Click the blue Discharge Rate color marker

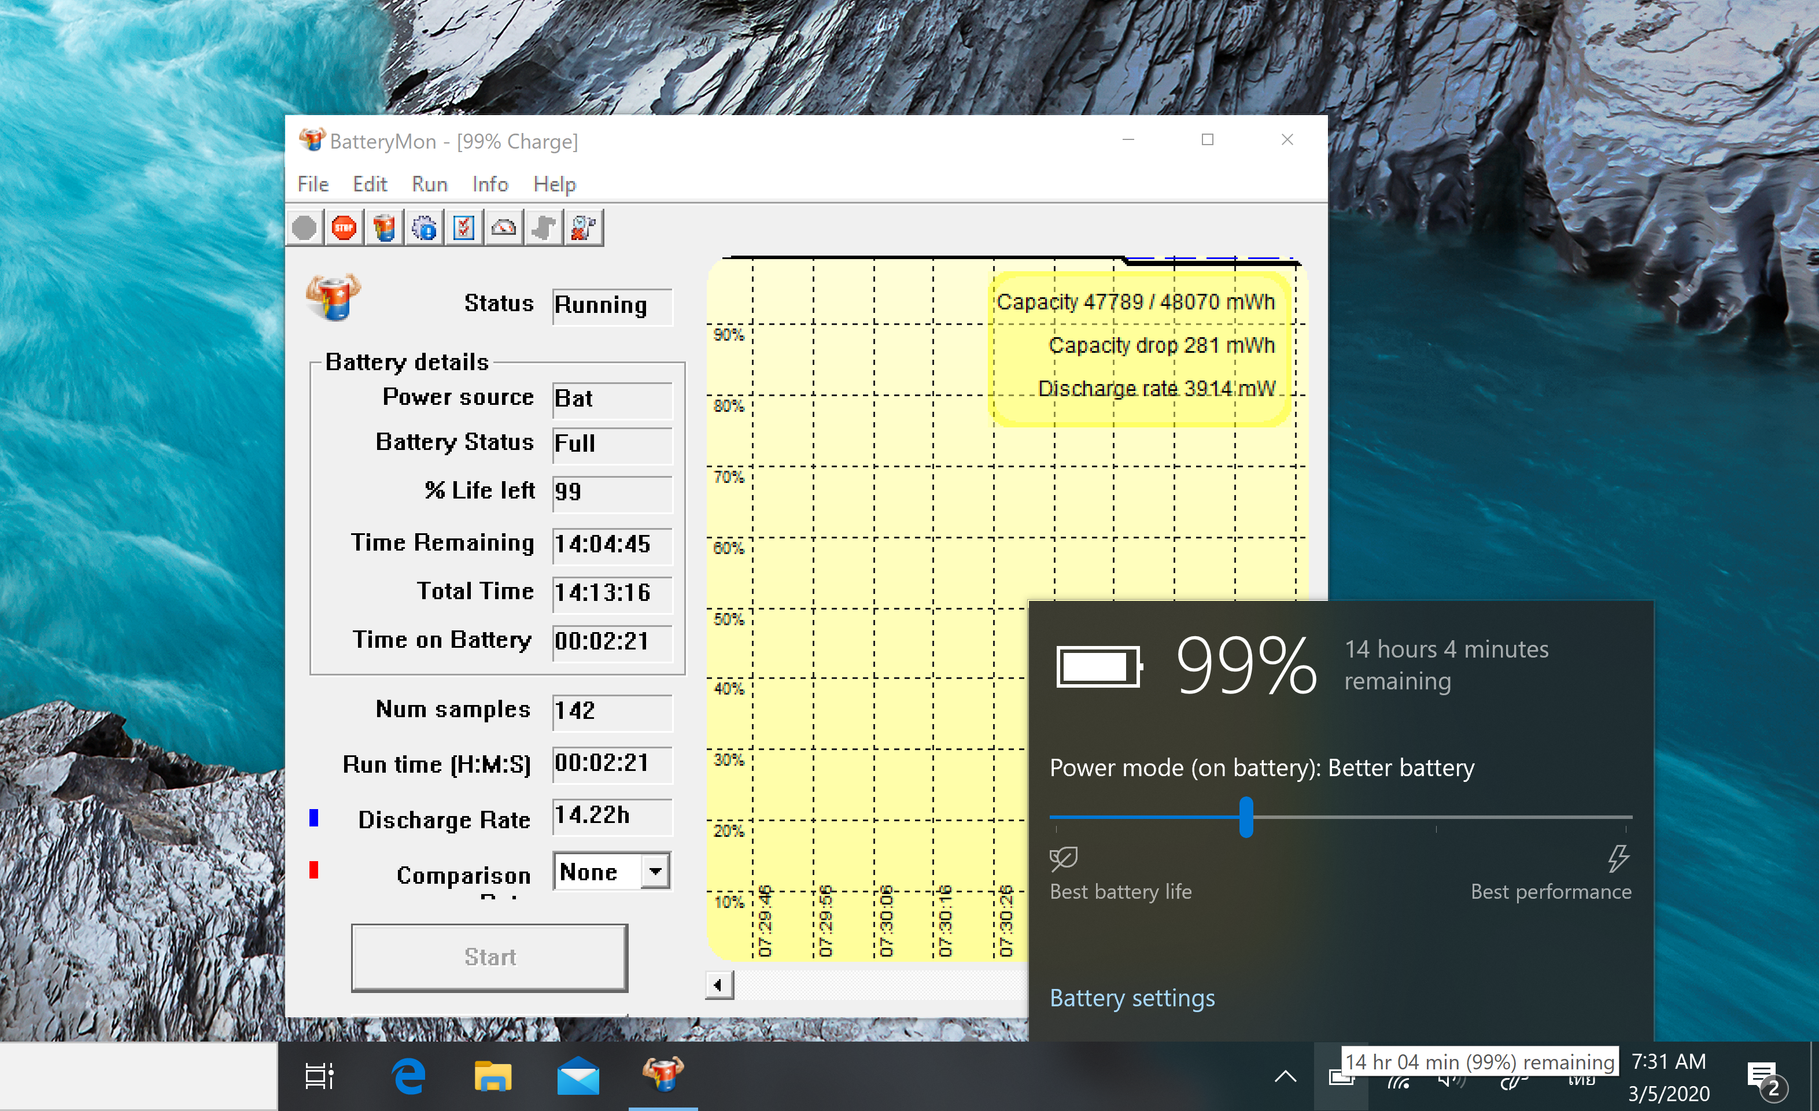coord(313,817)
